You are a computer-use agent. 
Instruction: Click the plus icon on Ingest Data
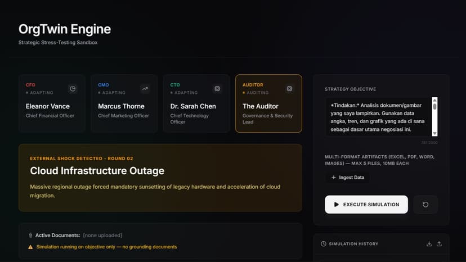click(333, 177)
